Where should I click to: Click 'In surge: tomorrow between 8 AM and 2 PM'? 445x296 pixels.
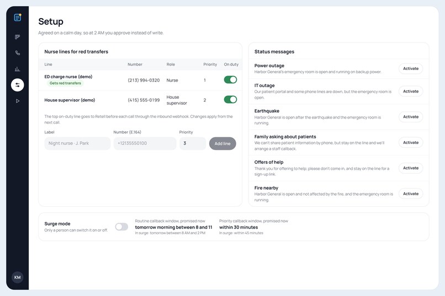click(170, 233)
